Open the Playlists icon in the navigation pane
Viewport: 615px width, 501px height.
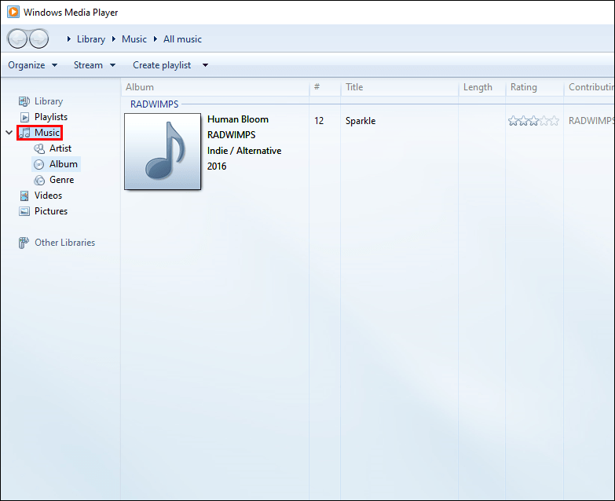click(24, 117)
